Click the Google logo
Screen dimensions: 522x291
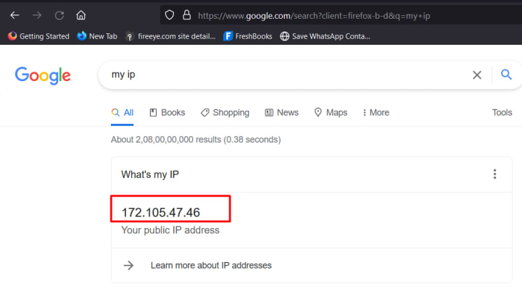pyautogui.click(x=43, y=75)
